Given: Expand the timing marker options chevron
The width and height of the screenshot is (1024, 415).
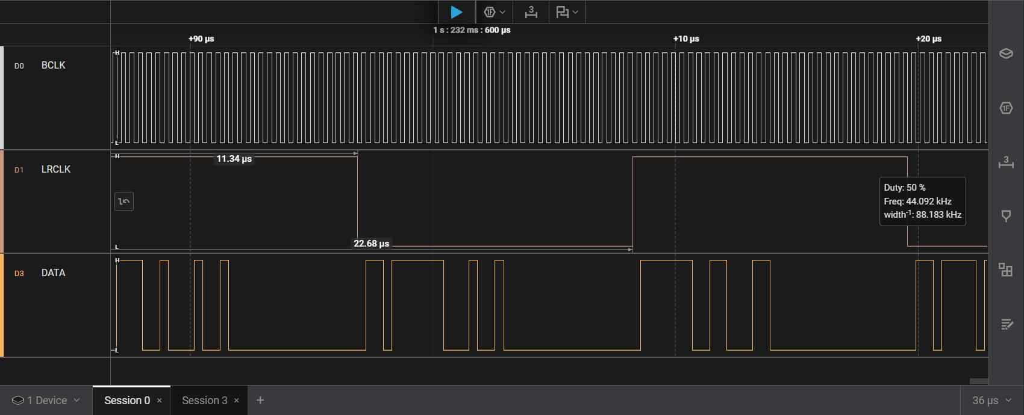Looking at the screenshot, I should (576, 12).
